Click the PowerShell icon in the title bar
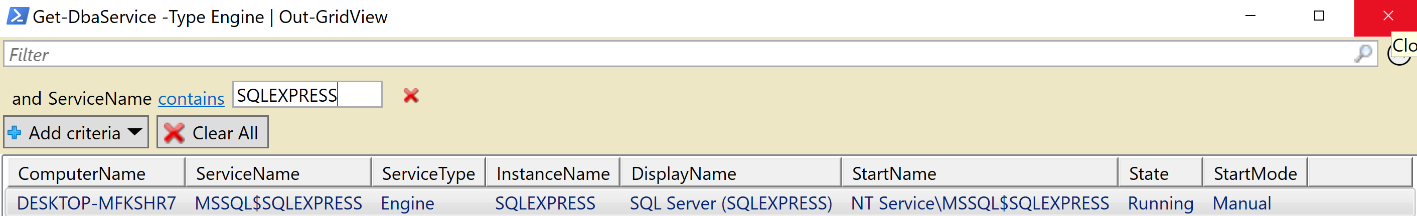 pyautogui.click(x=17, y=17)
